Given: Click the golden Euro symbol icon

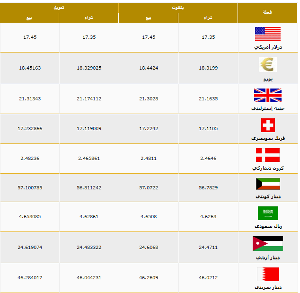Looking at the screenshot, I should (x=268, y=64).
